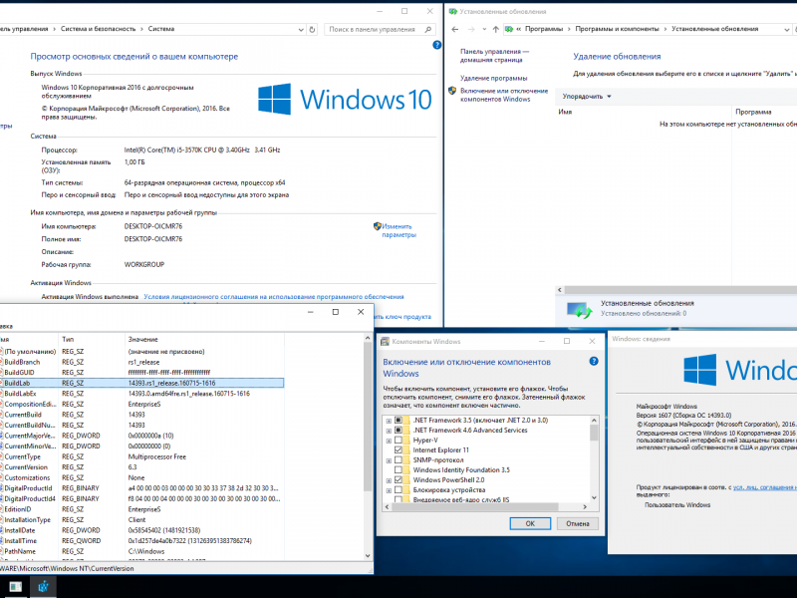Go up one level in Installed Updates window

pyautogui.click(x=495, y=29)
